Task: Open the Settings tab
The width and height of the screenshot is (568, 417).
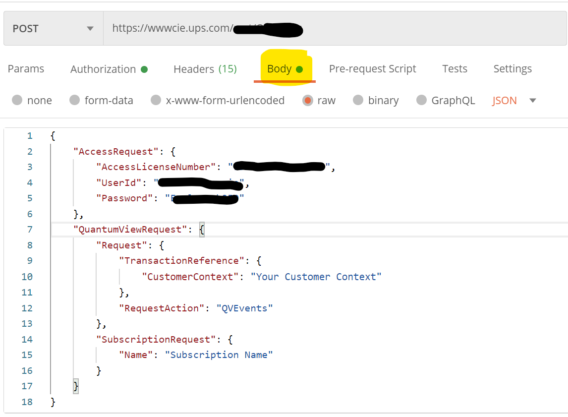Action: pos(512,69)
